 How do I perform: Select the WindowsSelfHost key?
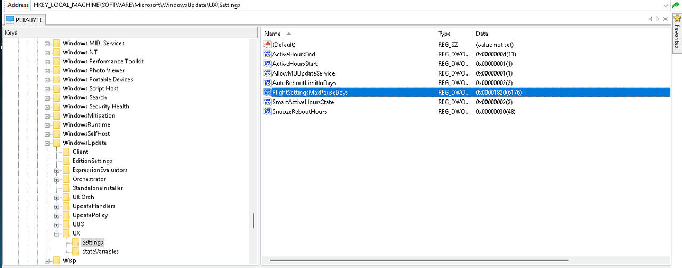pos(86,133)
